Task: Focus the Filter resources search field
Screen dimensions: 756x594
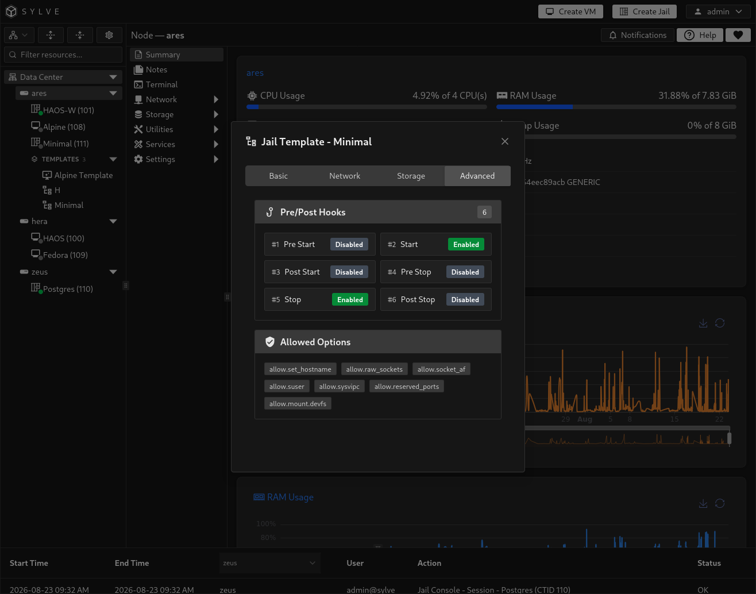Action: pos(63,55)
